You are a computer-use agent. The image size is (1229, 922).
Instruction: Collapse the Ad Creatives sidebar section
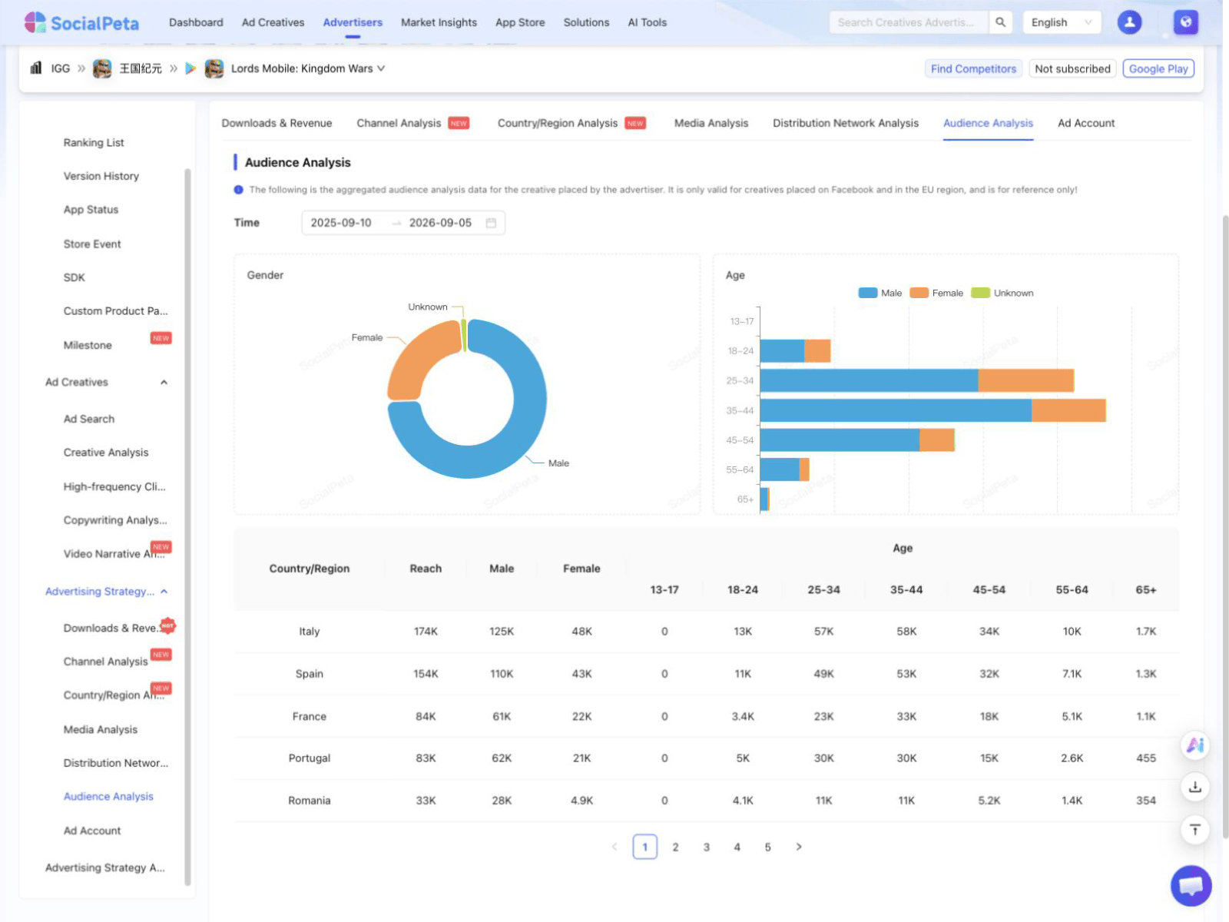(164, 383)
